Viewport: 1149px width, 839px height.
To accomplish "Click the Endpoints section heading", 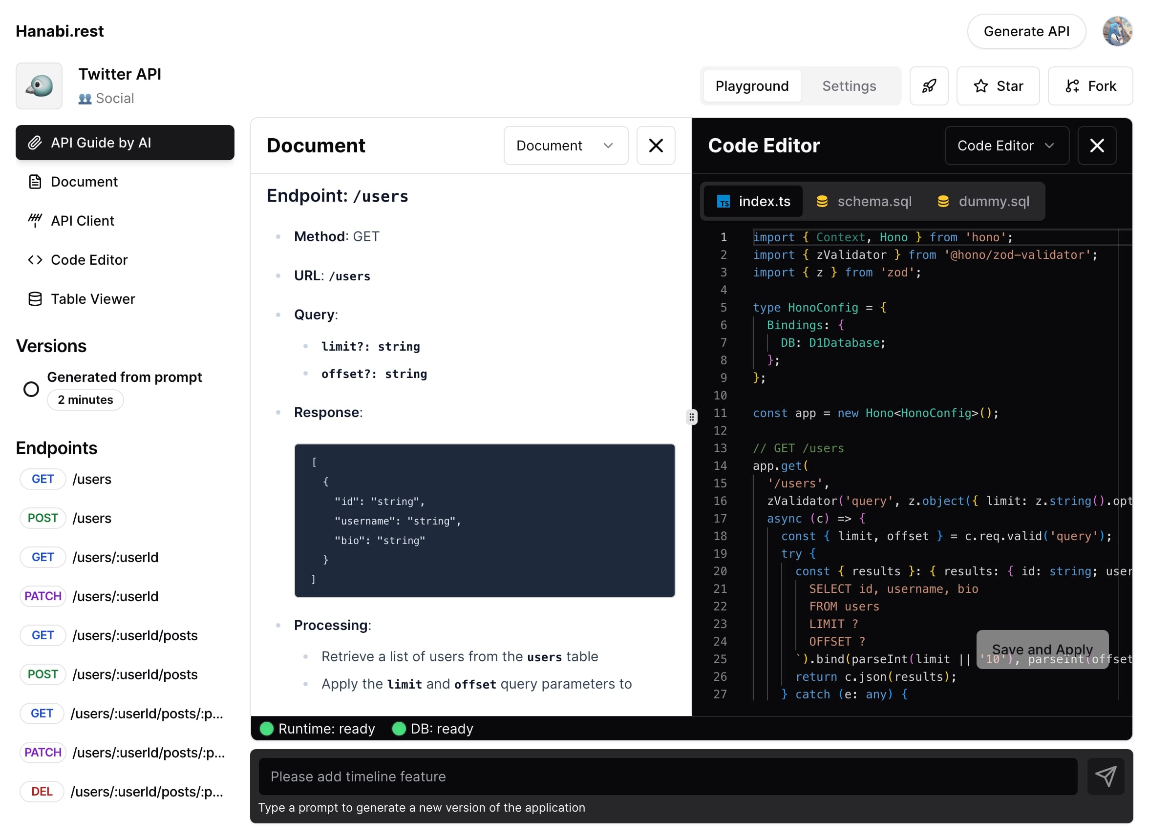I will [x=56, y=448].
